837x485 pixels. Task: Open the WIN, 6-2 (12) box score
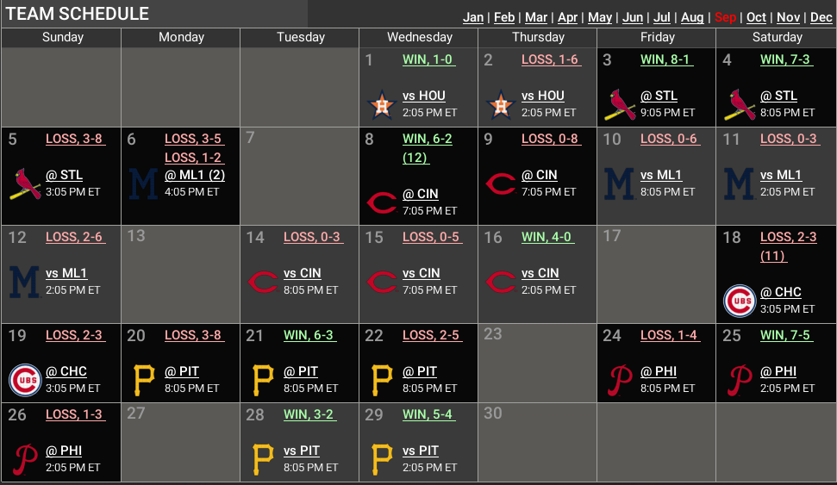click(427, 147)
